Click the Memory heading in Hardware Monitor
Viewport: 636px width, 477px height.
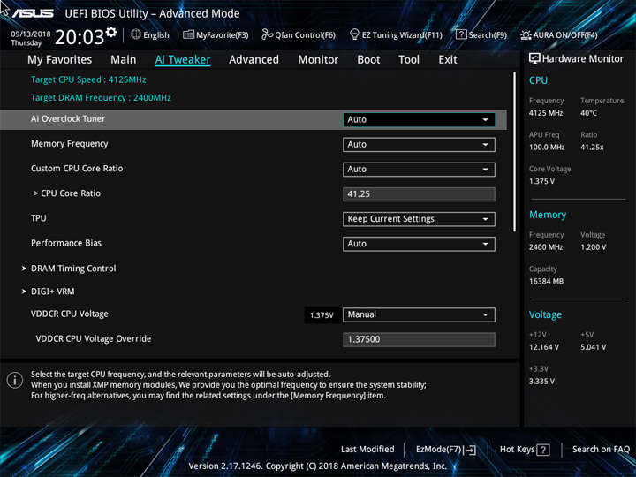coord(548,215)
